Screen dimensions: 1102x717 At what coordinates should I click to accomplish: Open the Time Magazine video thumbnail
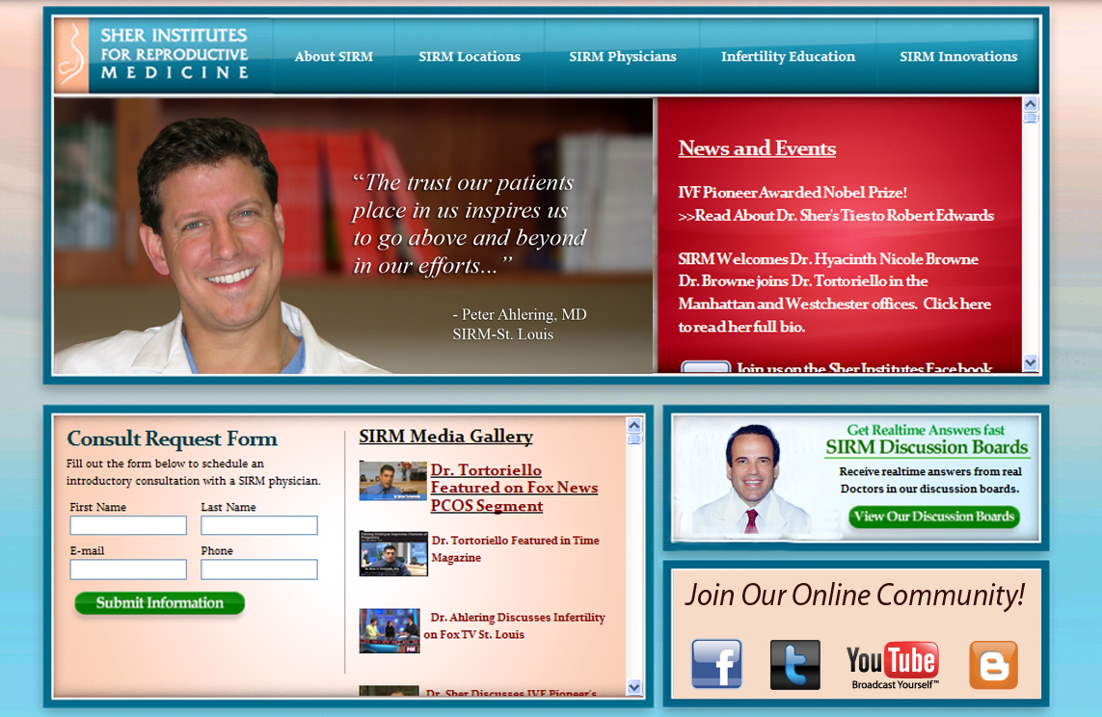point(392,553)
